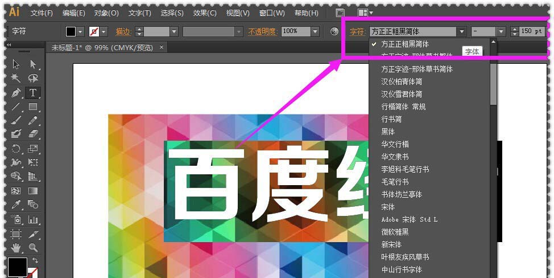The height and width of the screenshot is (278, 554).
Task: Collapse the font family dropdown arrow
Action: click(x=461, y=32)
